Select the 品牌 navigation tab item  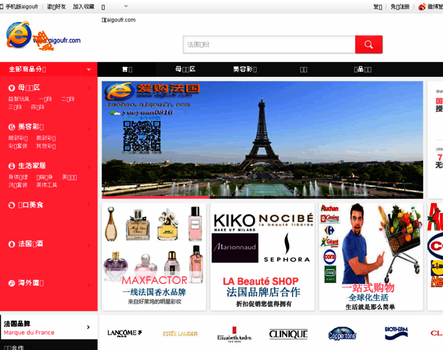pos(363,69)
